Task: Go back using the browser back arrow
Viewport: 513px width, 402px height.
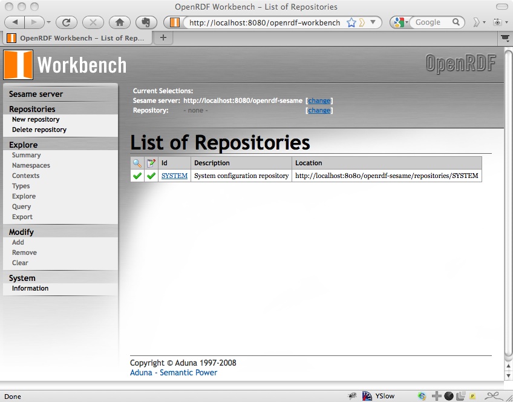Action: click(15, 22)
